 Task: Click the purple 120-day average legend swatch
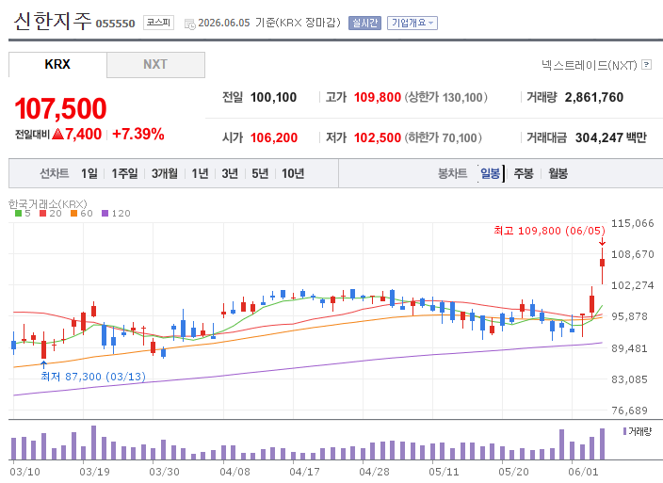point(105,214)
